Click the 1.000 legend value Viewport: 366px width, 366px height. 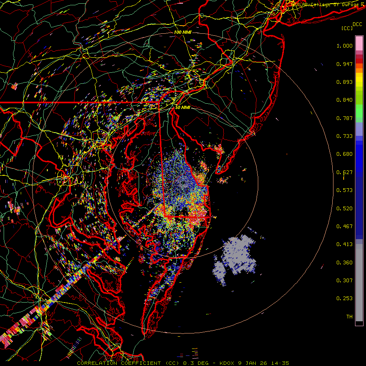(344, 46)
